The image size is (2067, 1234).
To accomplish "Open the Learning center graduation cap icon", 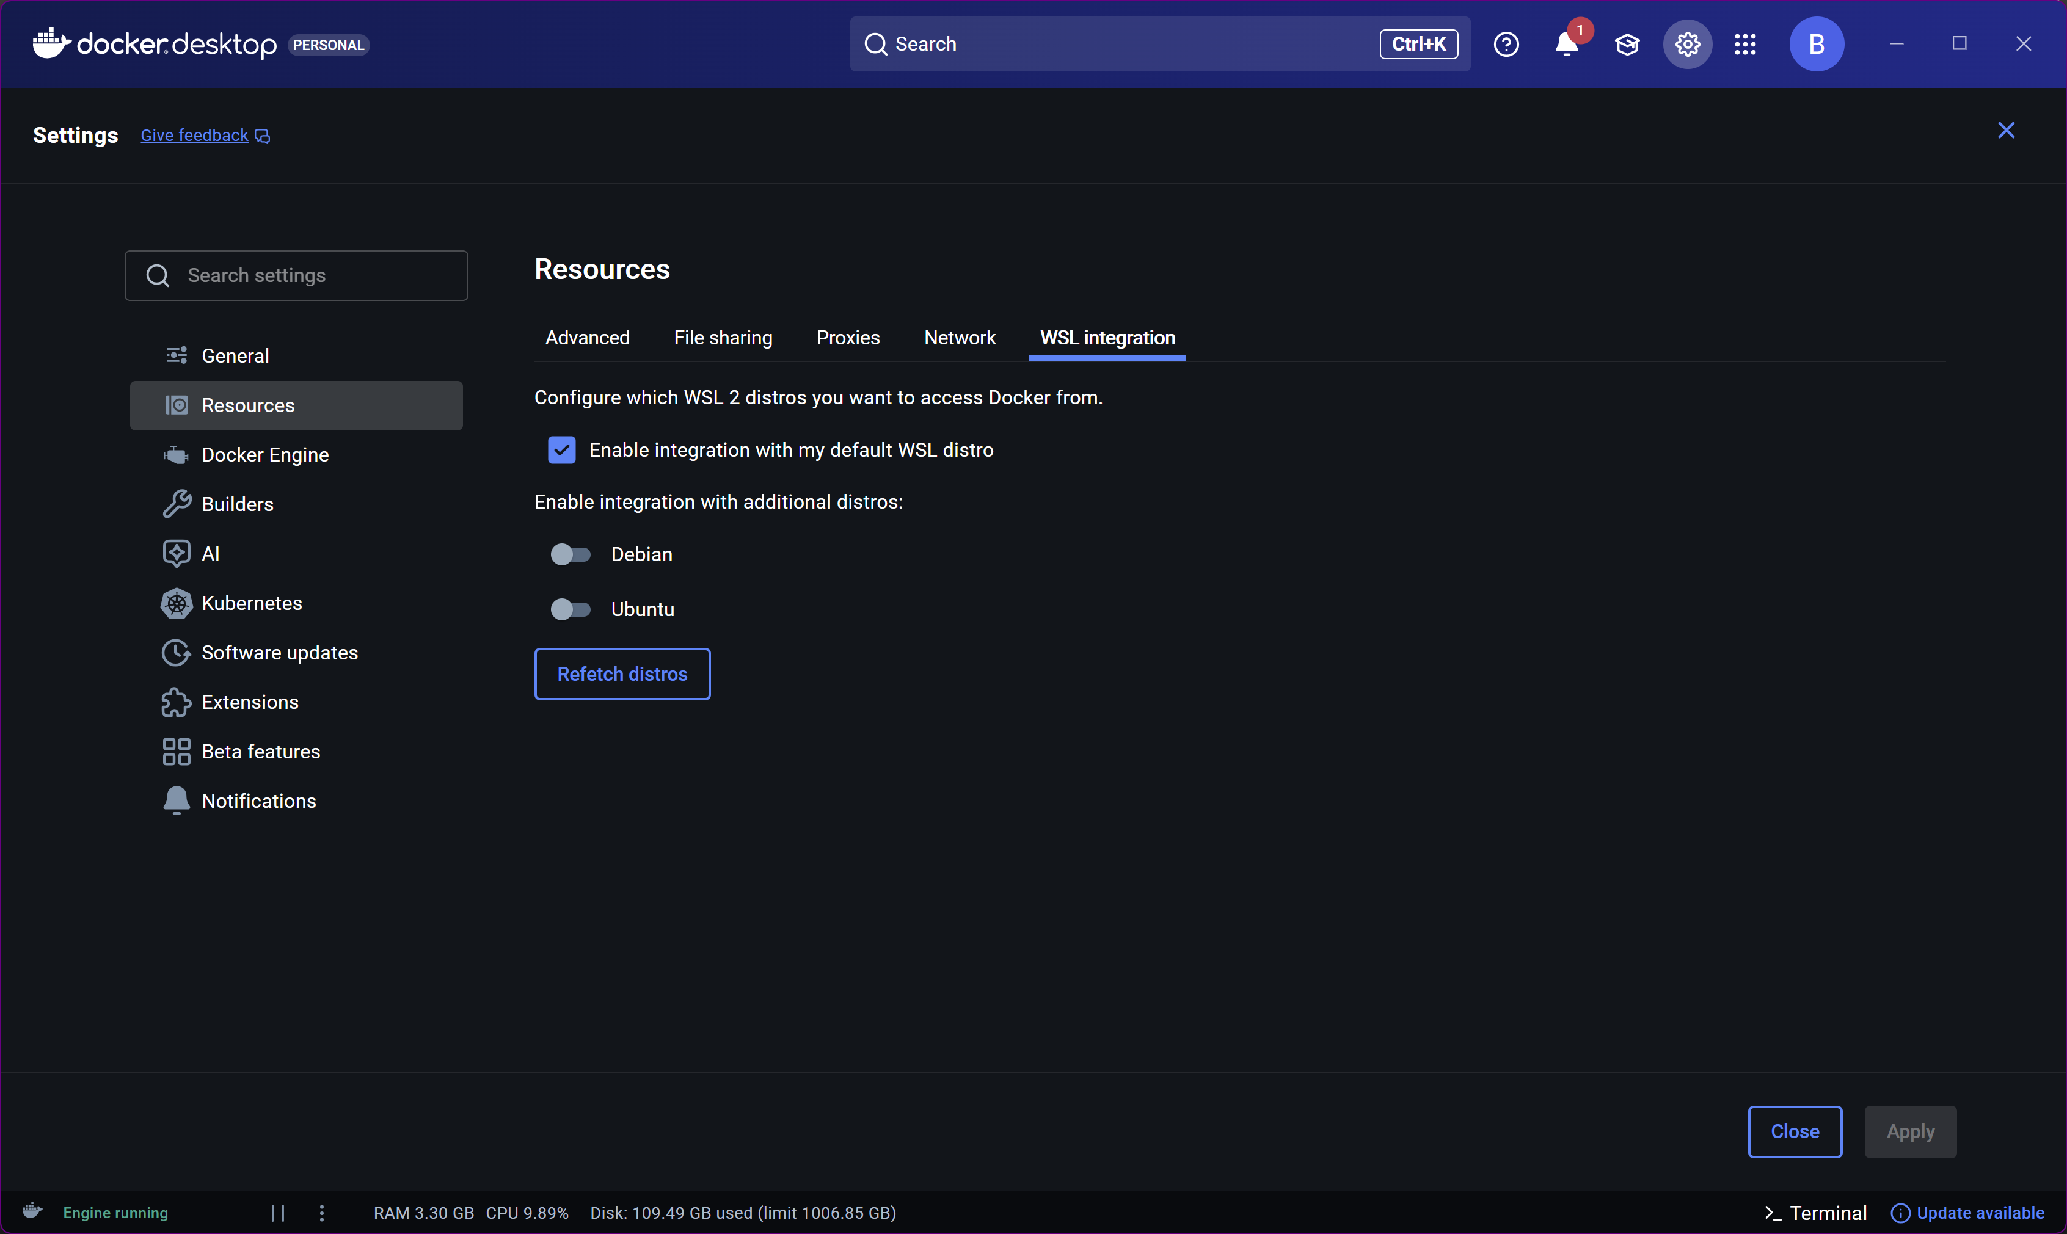I will (1626, 44).
